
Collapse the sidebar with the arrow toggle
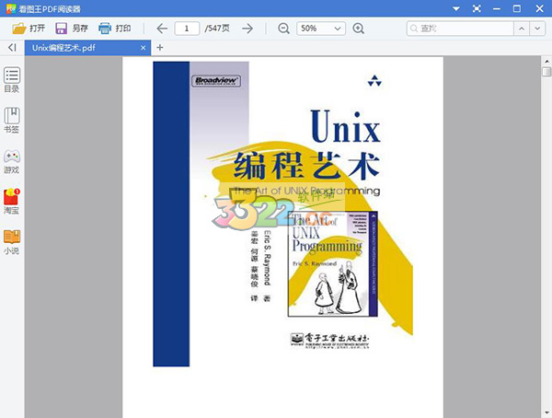tap(12, 48)
